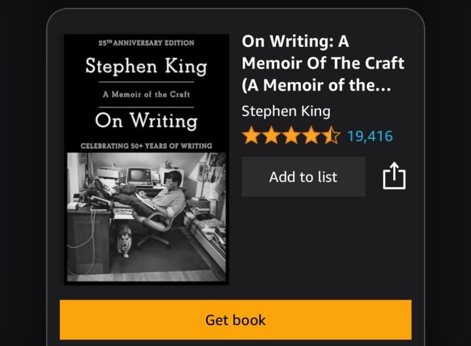
Task: Add the book with Add to list
Action: point(304,177)
